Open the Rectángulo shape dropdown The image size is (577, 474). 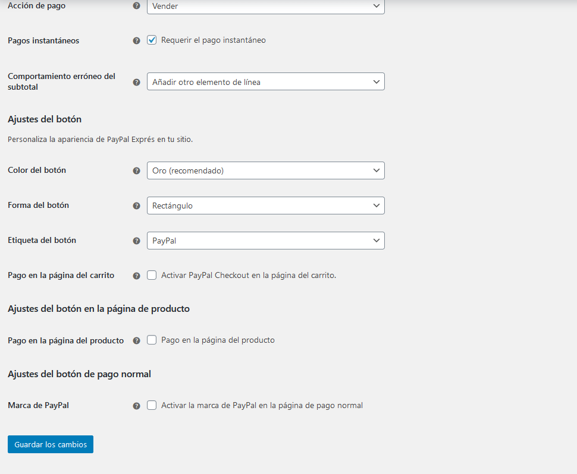coord(266,206)
